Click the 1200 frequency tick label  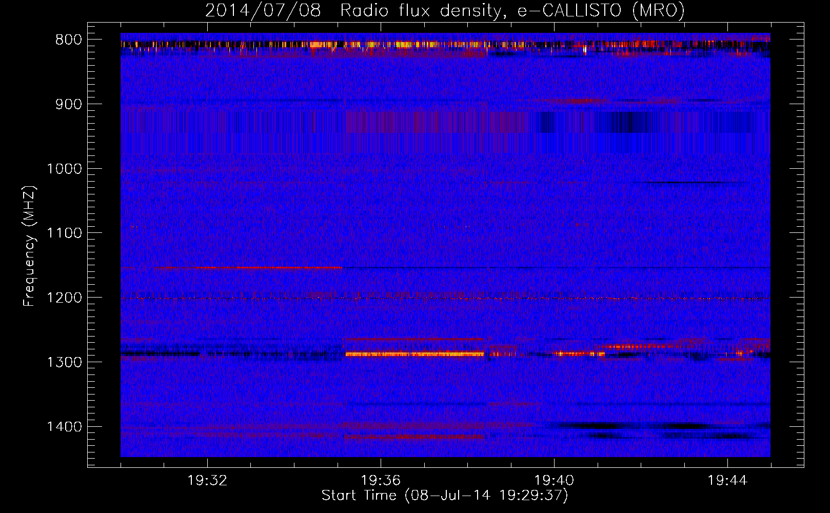click(x=64, y=298)
